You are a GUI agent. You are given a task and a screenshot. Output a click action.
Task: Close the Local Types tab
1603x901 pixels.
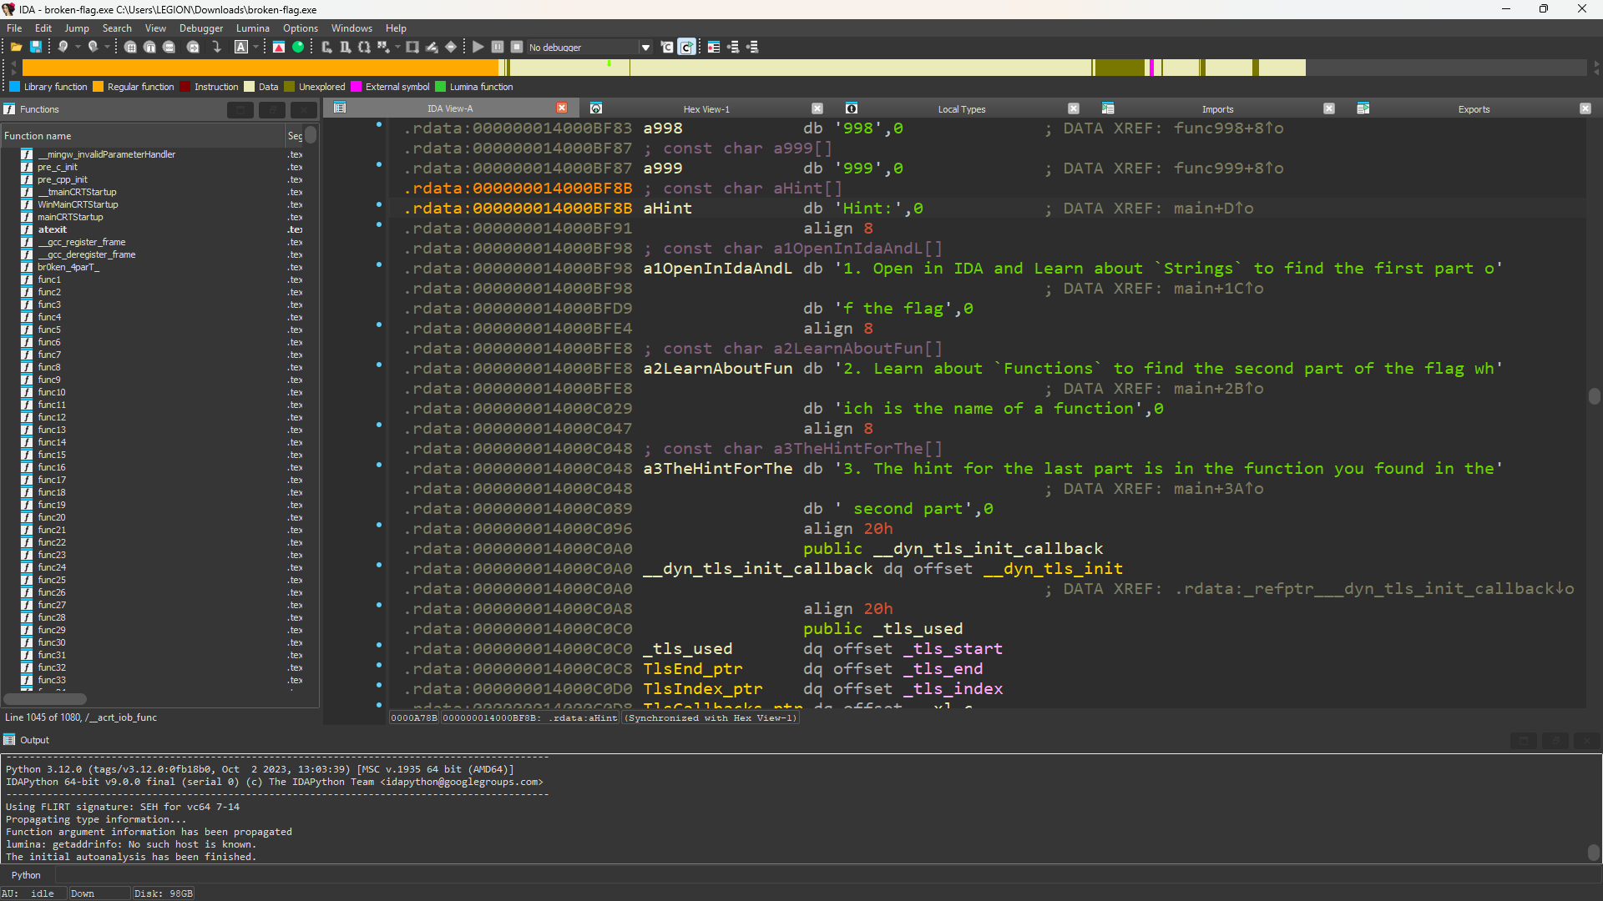[1074, 108]
